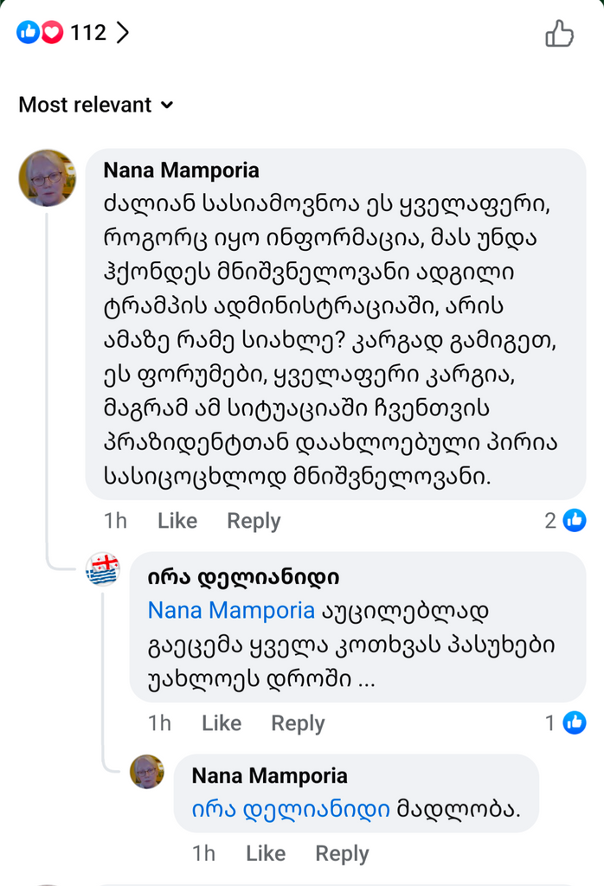Reply to Nana Mamporia's first comment
Screen dimensions: 604x886
[x=254, y=521]
